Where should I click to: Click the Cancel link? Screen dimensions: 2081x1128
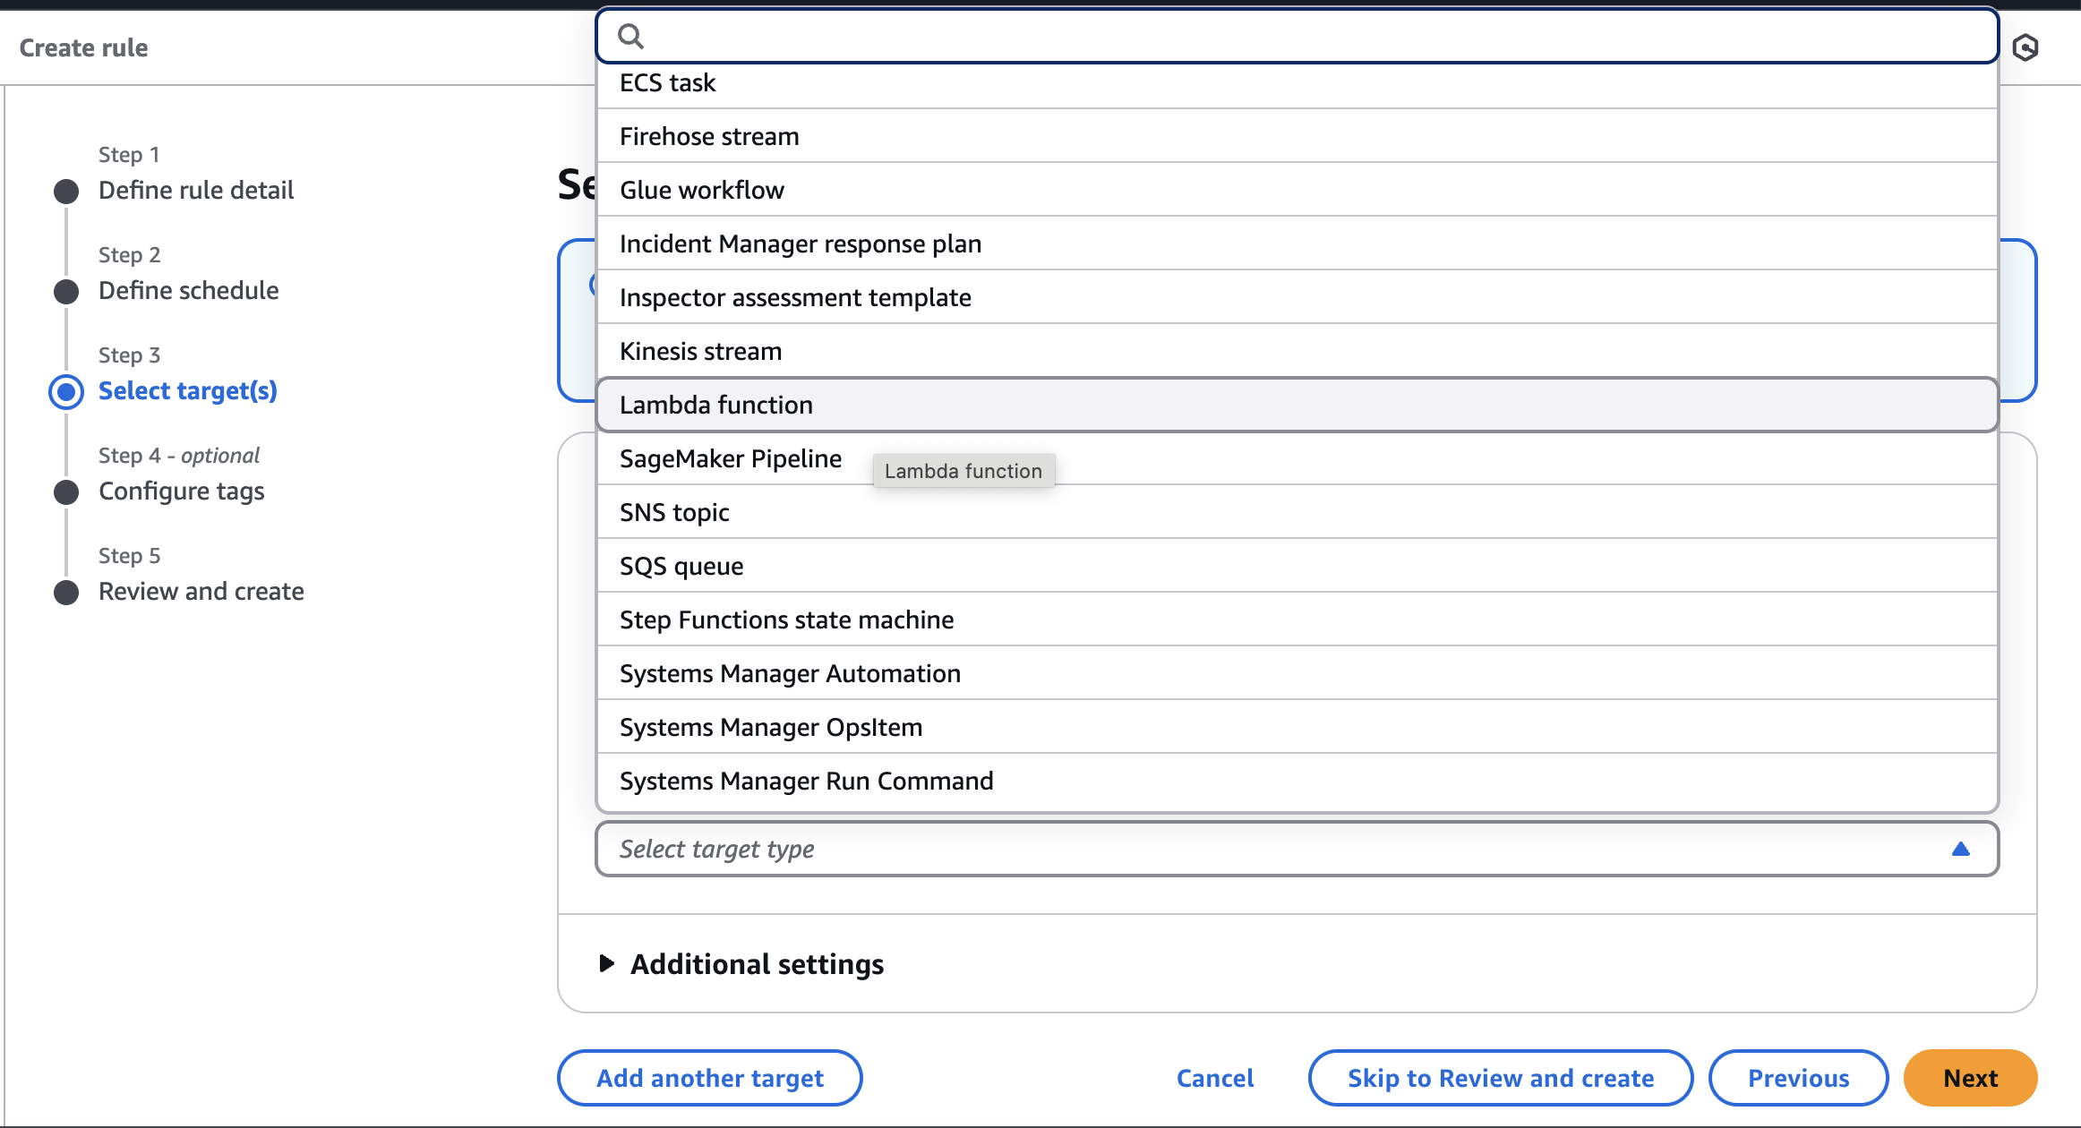(x=1214, y=1078)
